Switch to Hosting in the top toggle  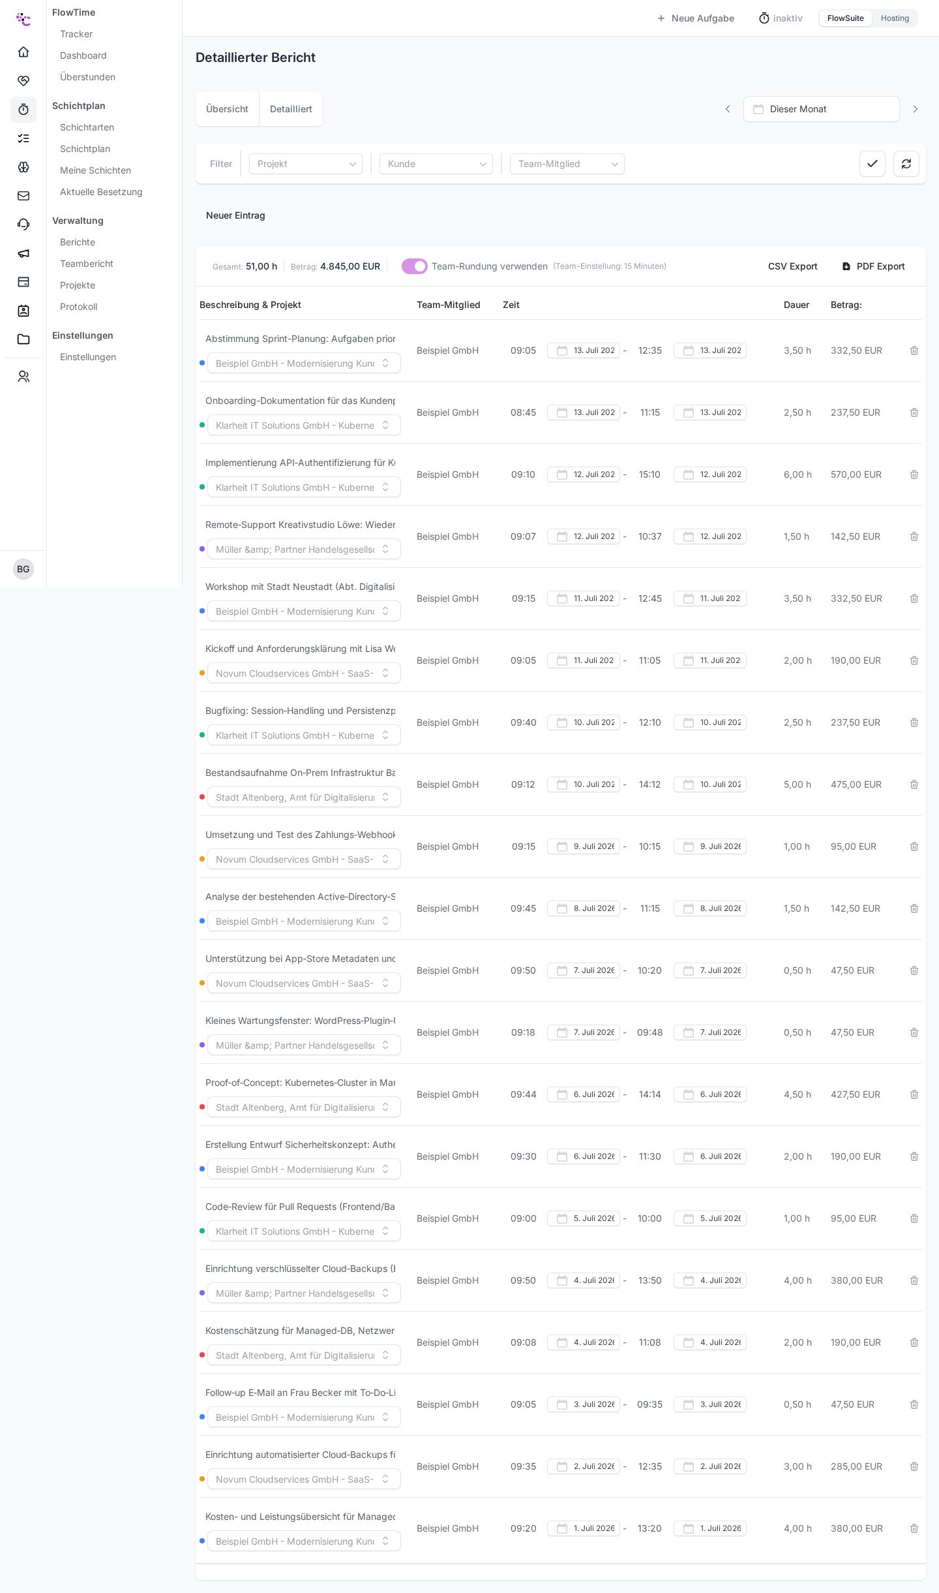tap(895, 18)
